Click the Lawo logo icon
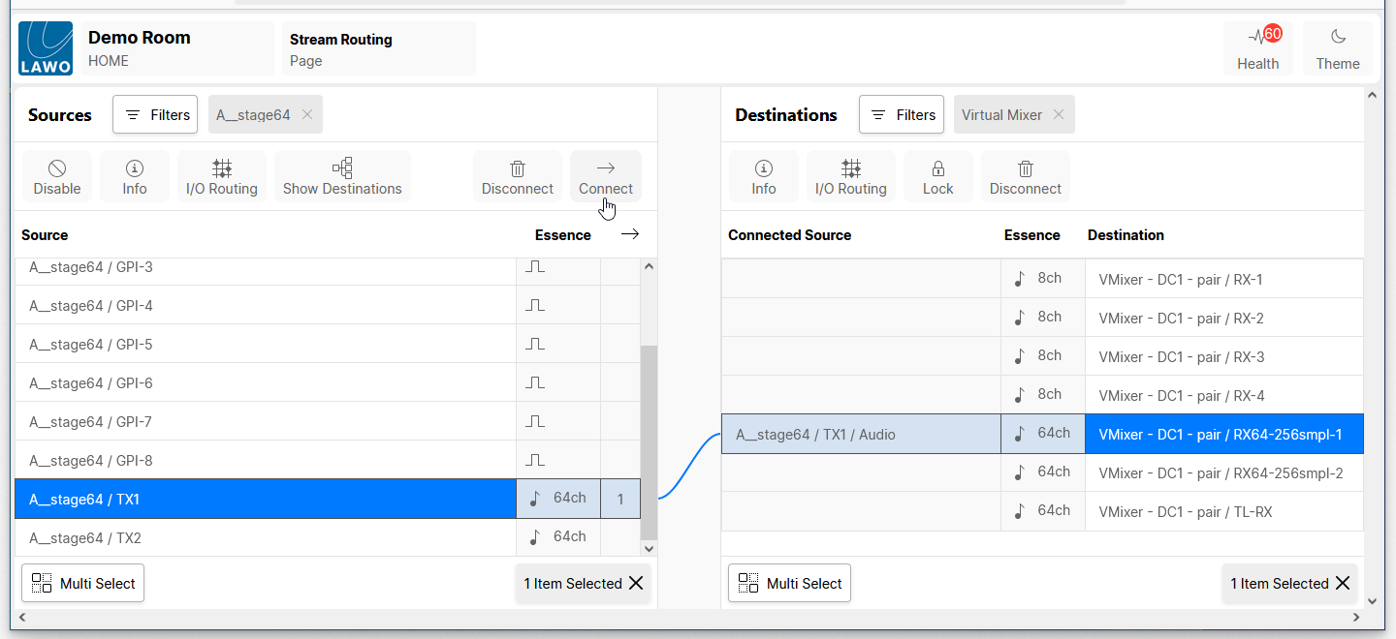The image size is (1396, 639). pos(46,48)
